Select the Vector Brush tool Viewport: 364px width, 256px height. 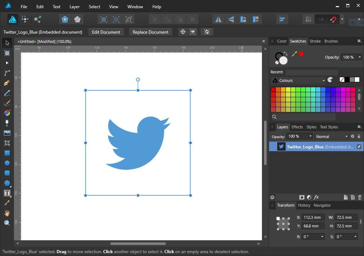point(7,103)
